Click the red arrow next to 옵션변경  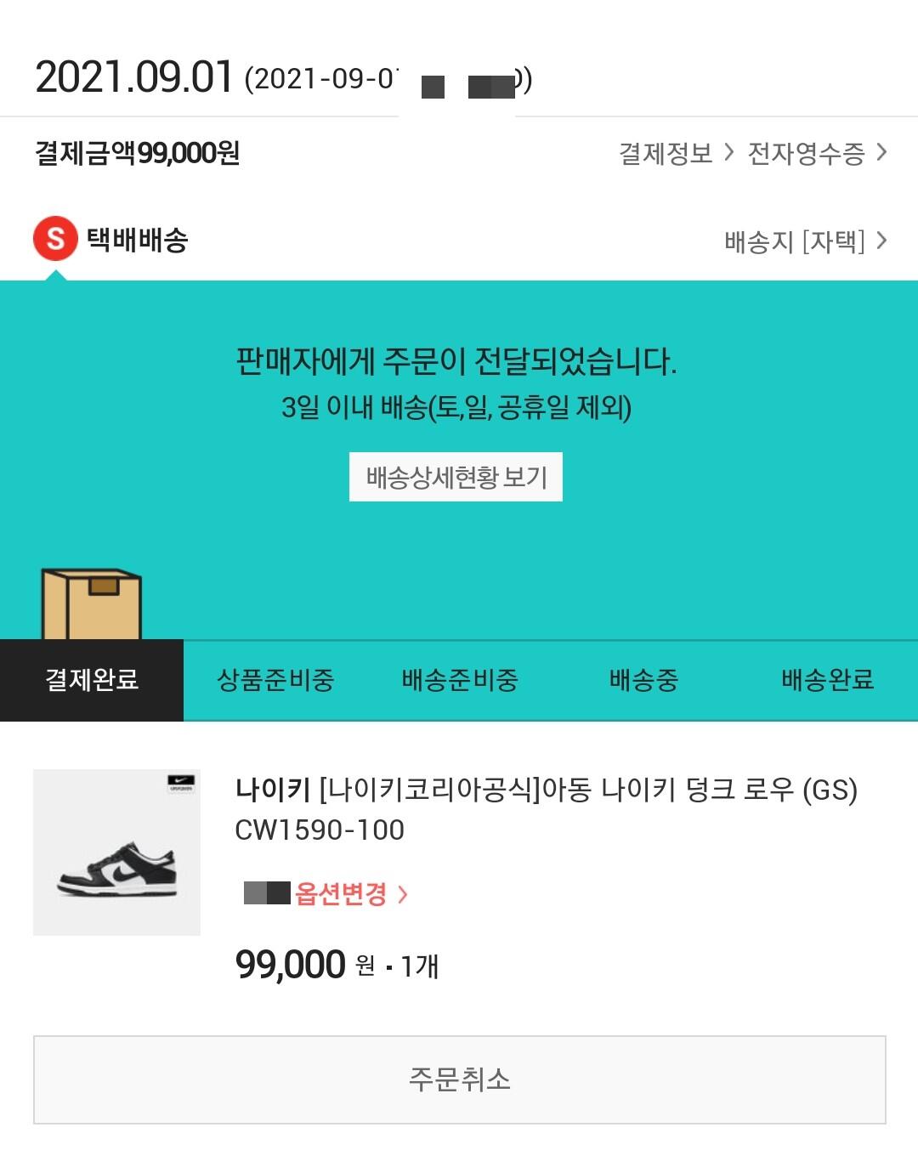tap(403, 894)
